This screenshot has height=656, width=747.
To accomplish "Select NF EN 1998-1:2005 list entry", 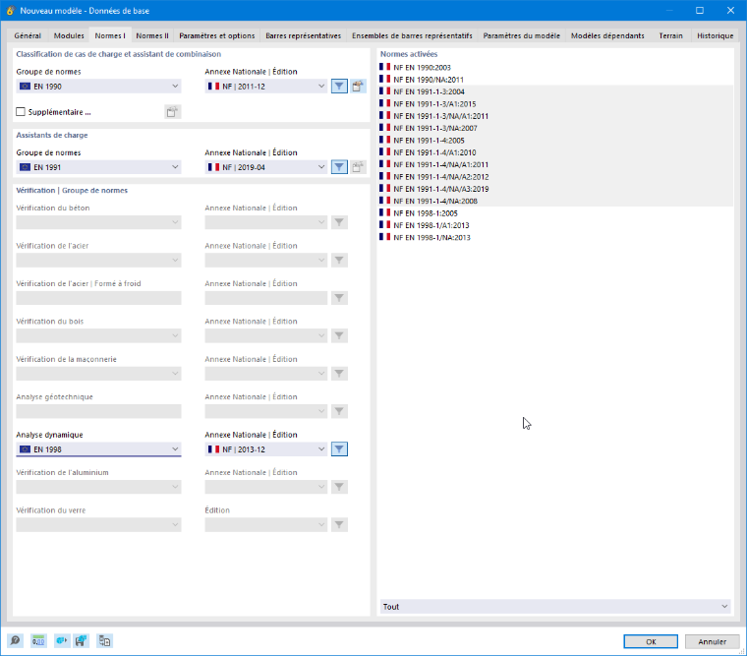I will (555, 213).
